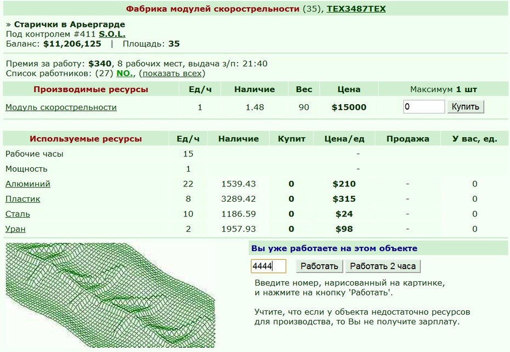
Task: Open the Уран resource link
Action: coord(15,229)
